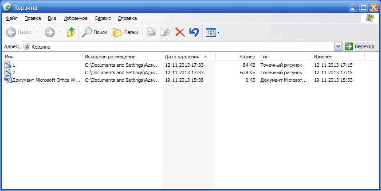Image resolution: width=381 pixels, height=191 pixels.
Task: Select the bitmap file named 1
Action: coord(14,65)
